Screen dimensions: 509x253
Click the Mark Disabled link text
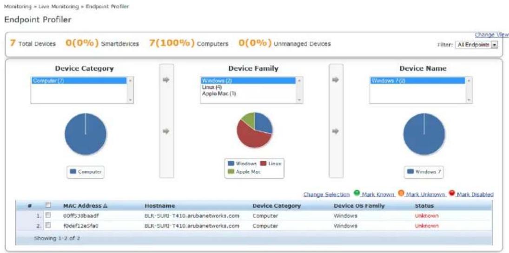point(475,195)
